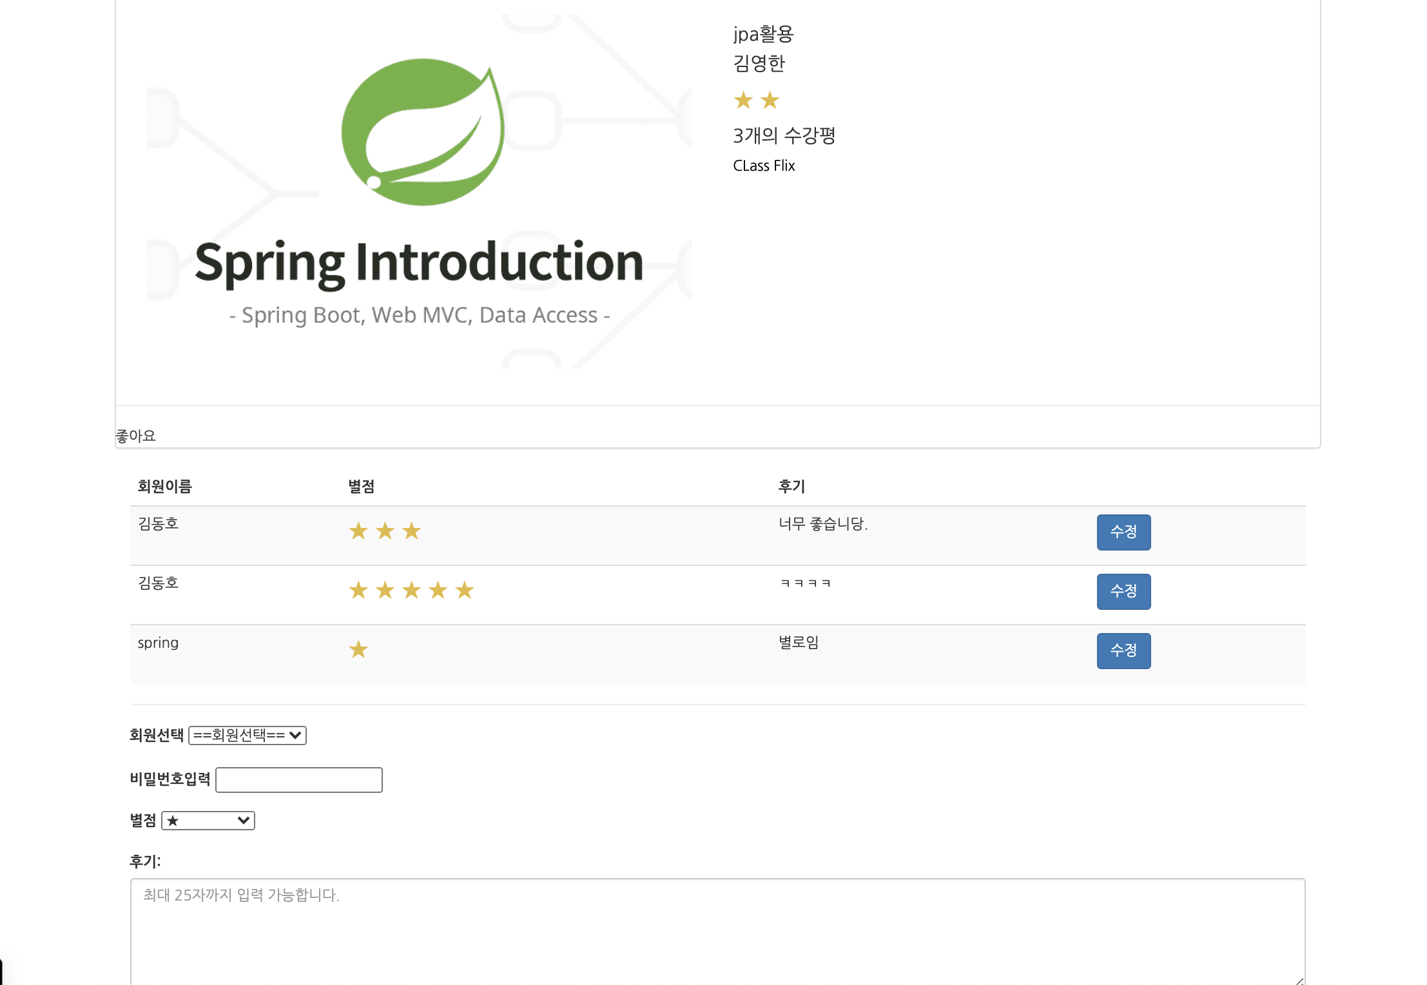Image resolution: width=1427 pixels, height=985 pixels.
Task: Open the 별점 star rating dropdown
Action: click(x=208, y=821)
